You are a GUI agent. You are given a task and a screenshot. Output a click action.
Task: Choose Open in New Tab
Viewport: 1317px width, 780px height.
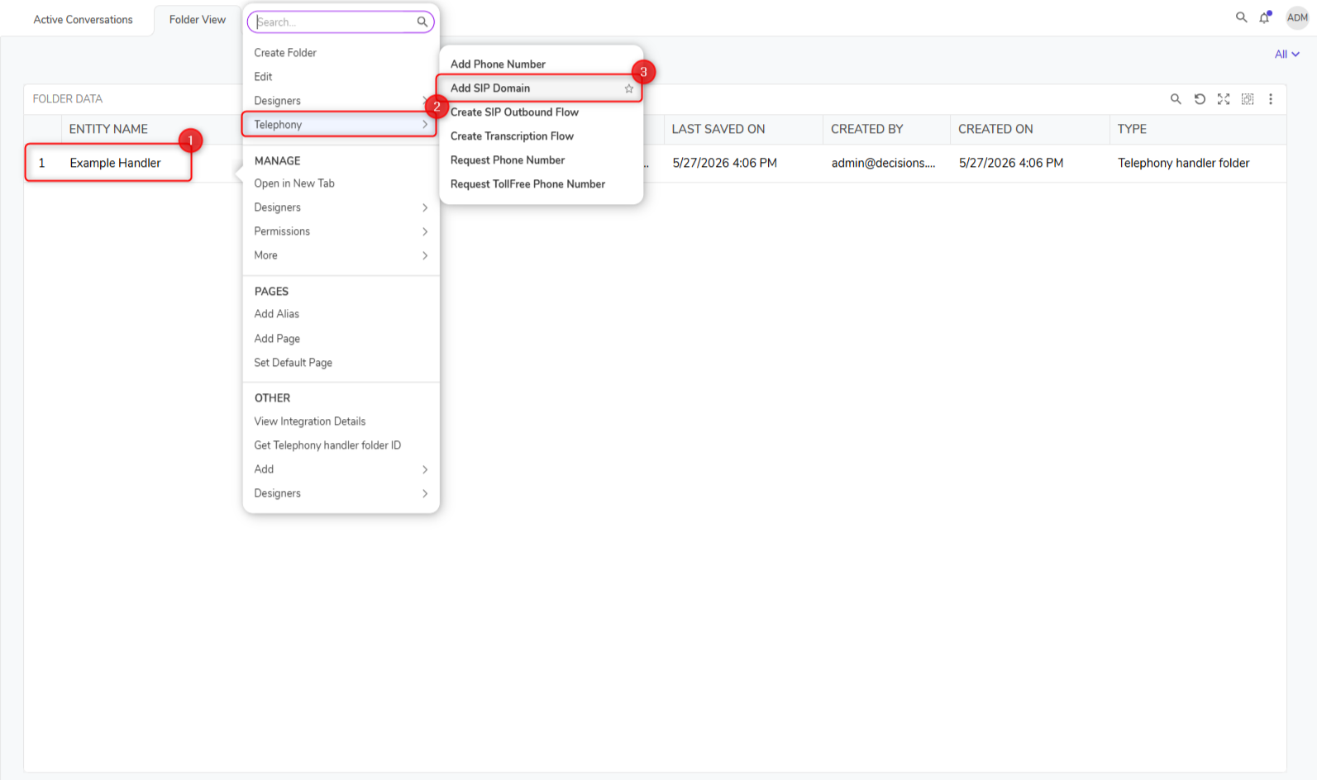(x=294, y=183)
